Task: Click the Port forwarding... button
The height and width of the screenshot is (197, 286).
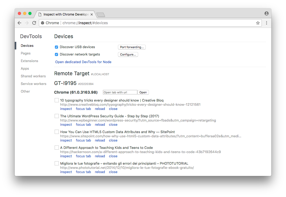Action: [132, 47]
